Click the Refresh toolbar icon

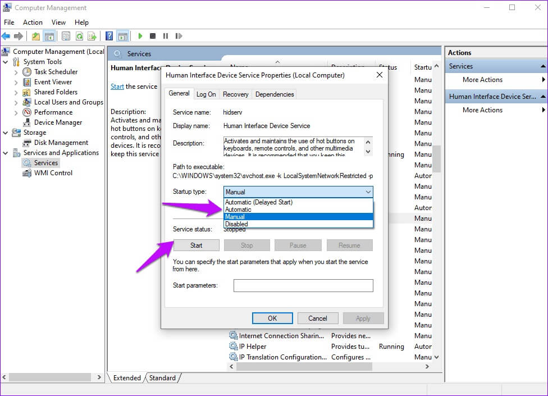pos(79,36)
